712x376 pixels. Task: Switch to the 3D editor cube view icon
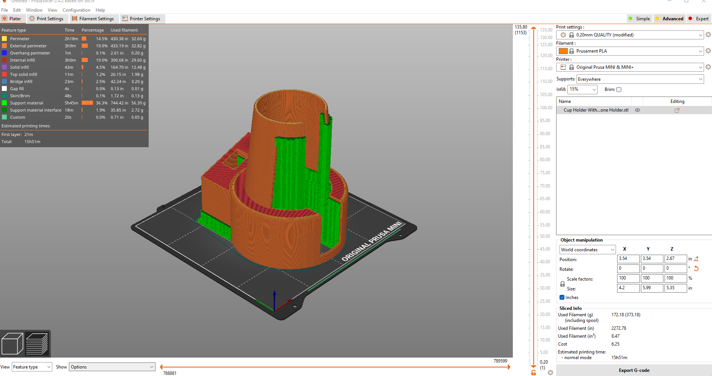click(x=12, y=343)
